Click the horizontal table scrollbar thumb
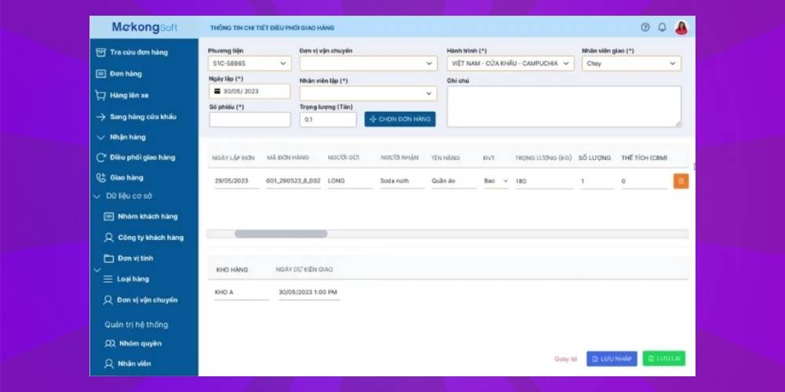The width and height of the screenshot is (785, 392). pos(280,234)
